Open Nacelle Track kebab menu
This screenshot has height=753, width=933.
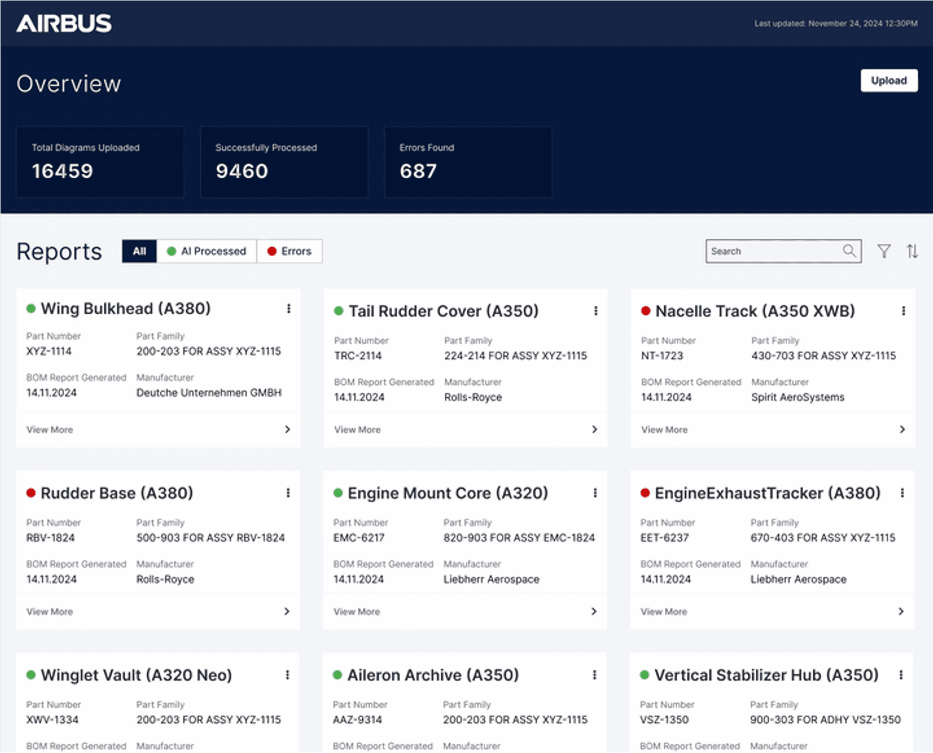click(903, 311)
